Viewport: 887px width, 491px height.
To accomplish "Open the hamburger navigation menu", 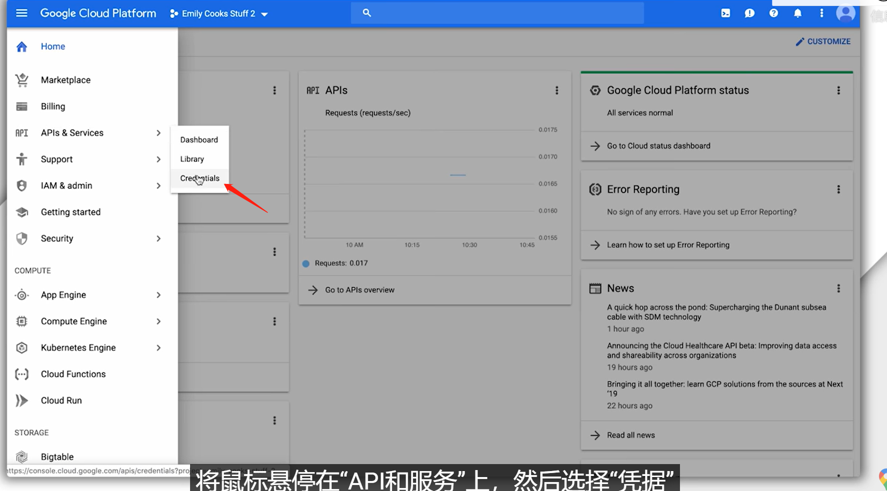I will click(x=21, y=13).
